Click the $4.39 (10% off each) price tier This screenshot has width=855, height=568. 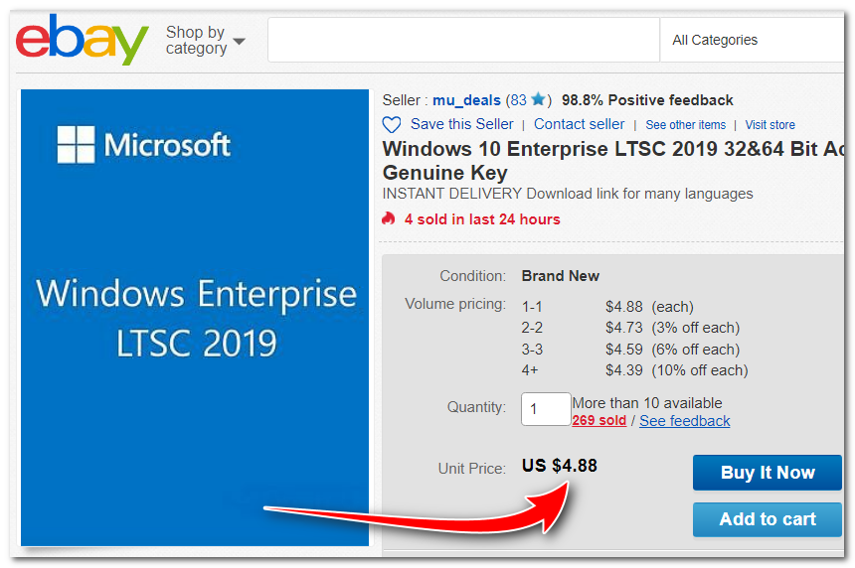(677, 370)
